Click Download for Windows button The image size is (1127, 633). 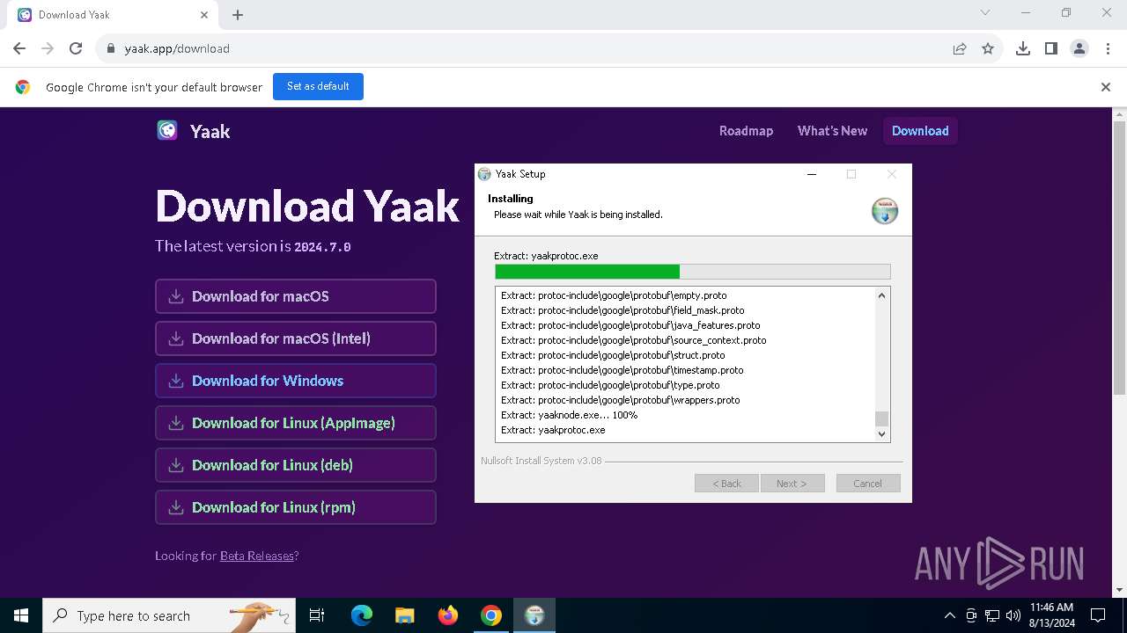click(296, 381)
